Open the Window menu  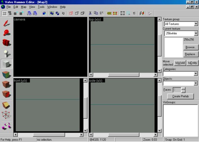(x=52, y=7)
